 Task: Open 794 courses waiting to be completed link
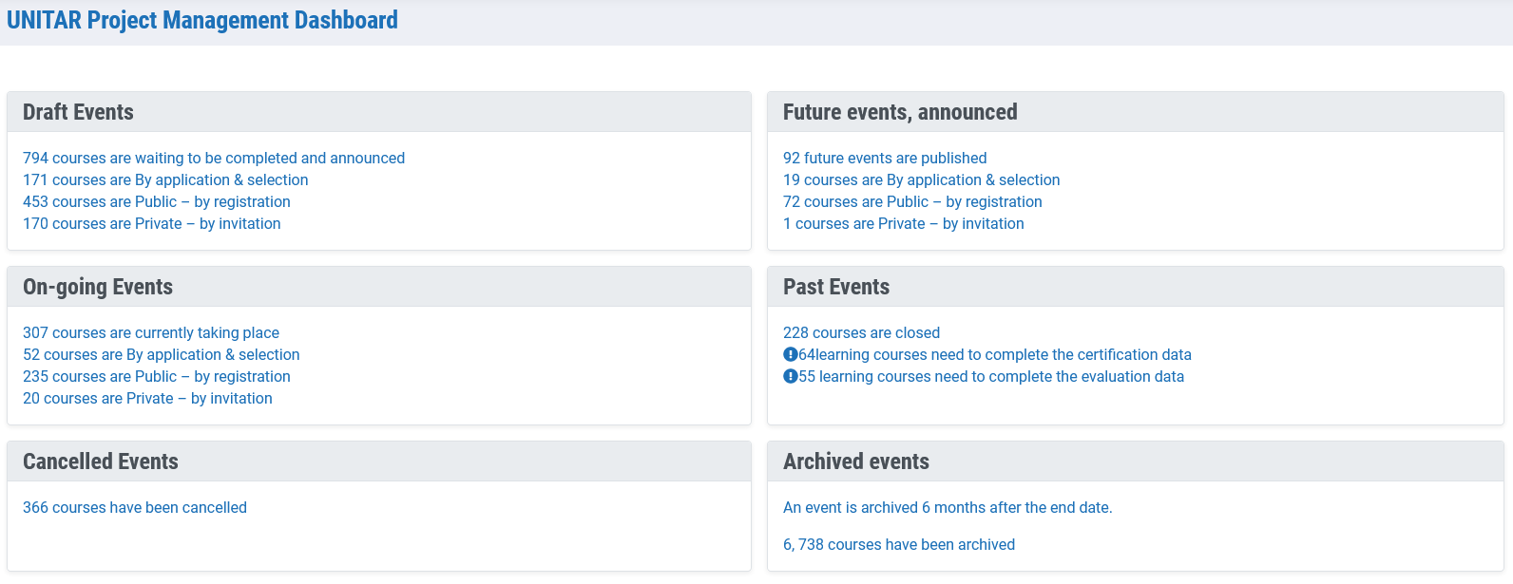pyautogui.click(x=214, y=158)
